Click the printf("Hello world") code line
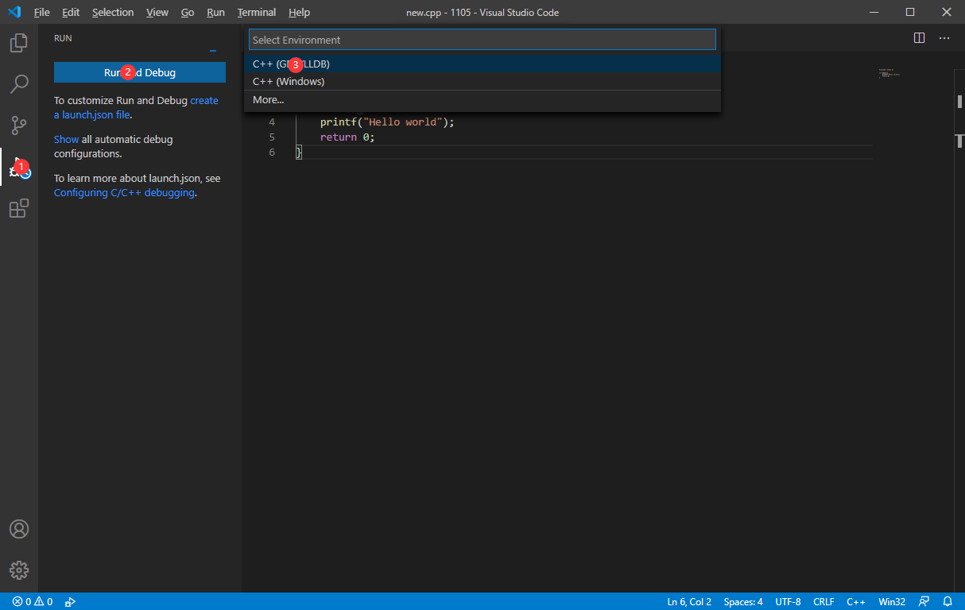The height and width of the screenshot is (610, 965). [387, 122]
